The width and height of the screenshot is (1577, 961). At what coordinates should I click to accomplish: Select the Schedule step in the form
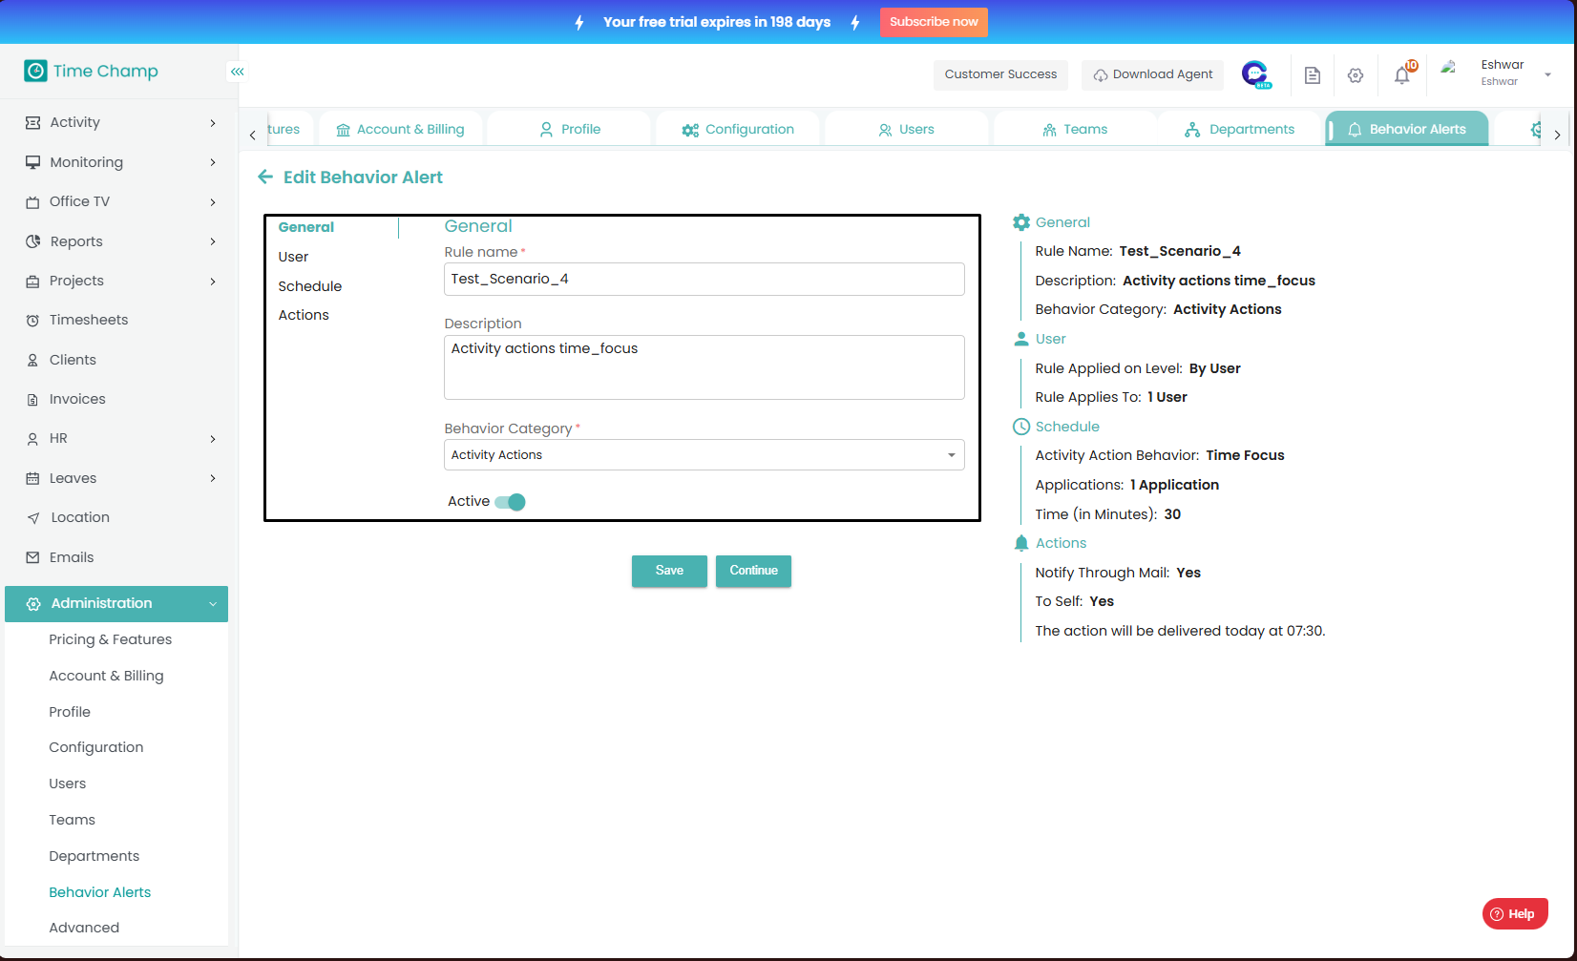pos(309,286)
